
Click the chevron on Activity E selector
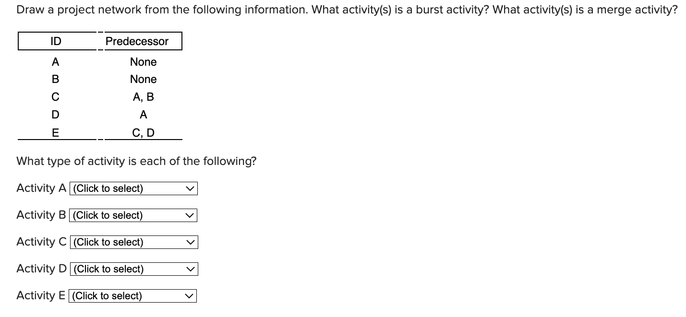click(x=190, y=296)
